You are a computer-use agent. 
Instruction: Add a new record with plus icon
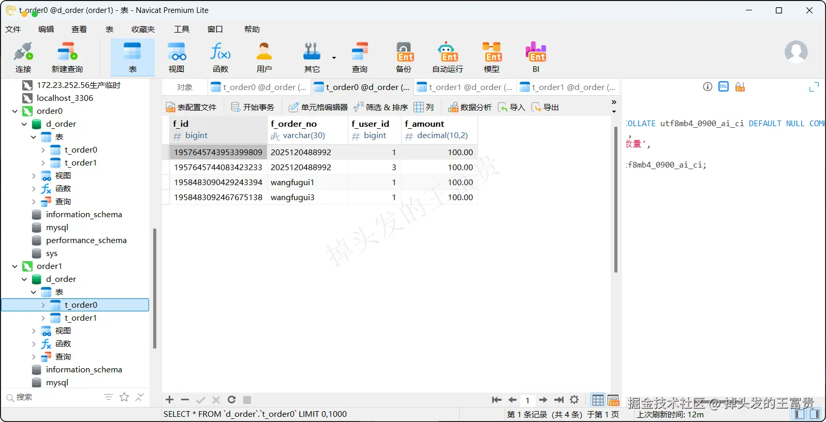tap(169, 400)
